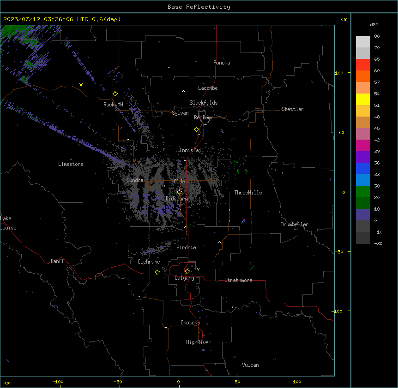The height and width of the screenshot is (388, 398).
Task: Select the yellow 51-54 dBZ legend swatch
Action: click(363, 99)
